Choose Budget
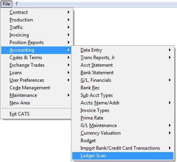The height and width of the screenshot is (162, 177). tap(123, 141)
